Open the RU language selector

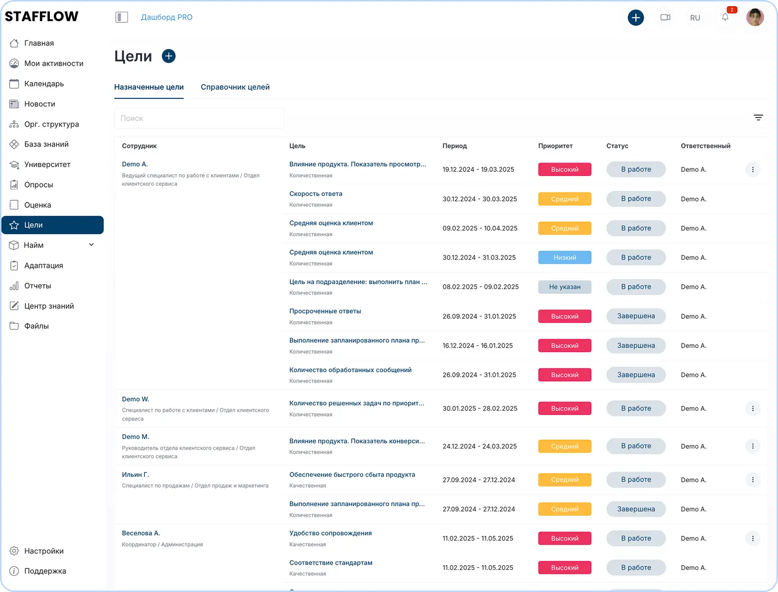[695, 18]
